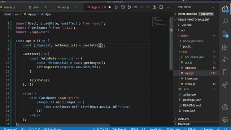
Task: Open the Manage settings gear
Action: pyautogui.click(x=225, y=120)
